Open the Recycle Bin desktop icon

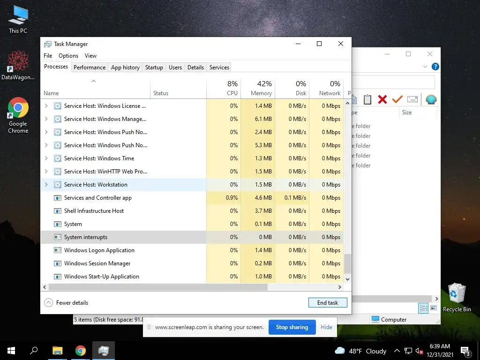457,297
